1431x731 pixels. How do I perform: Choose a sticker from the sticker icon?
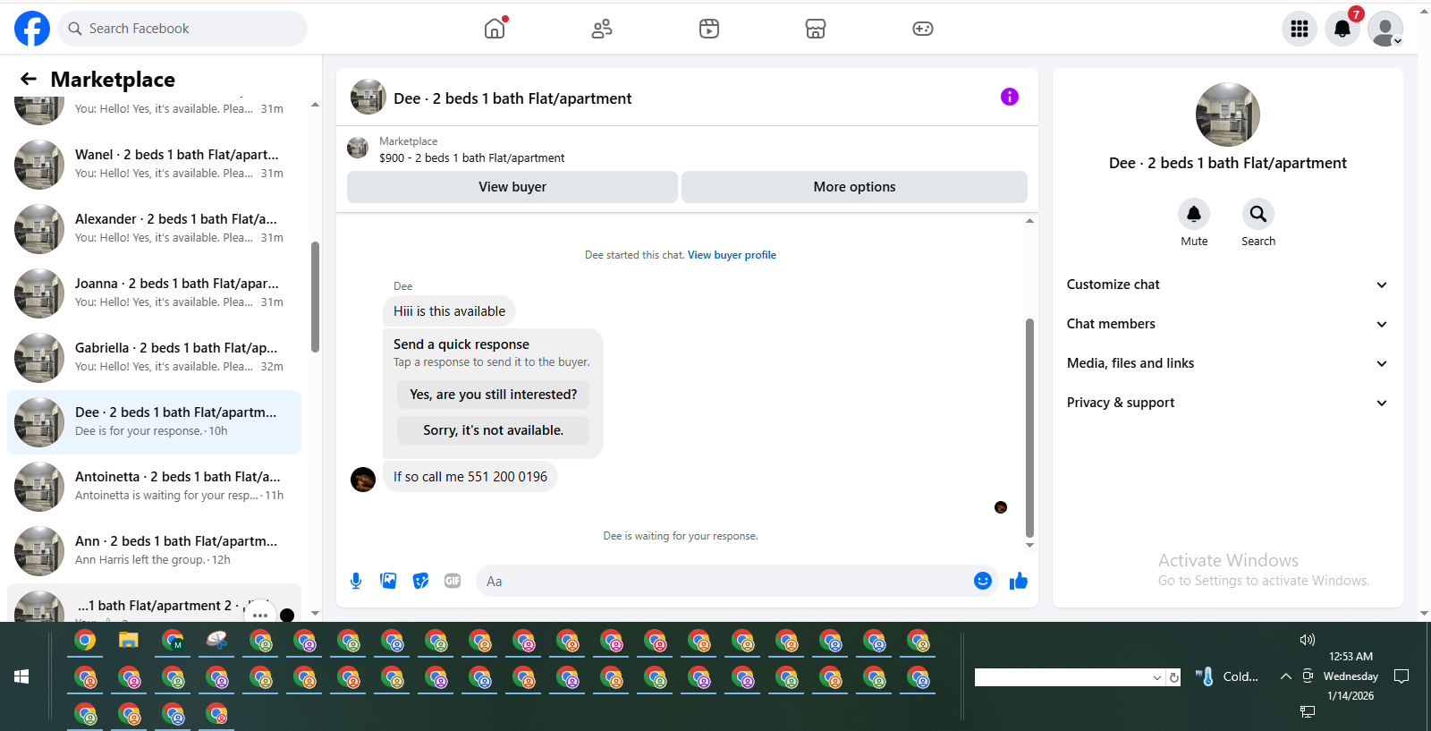(420, 581)
